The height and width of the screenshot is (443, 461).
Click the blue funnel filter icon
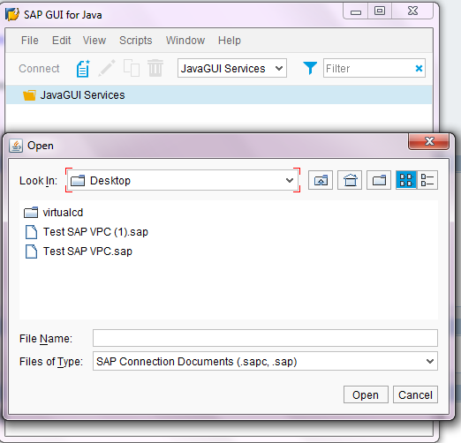tap(310, 68)
